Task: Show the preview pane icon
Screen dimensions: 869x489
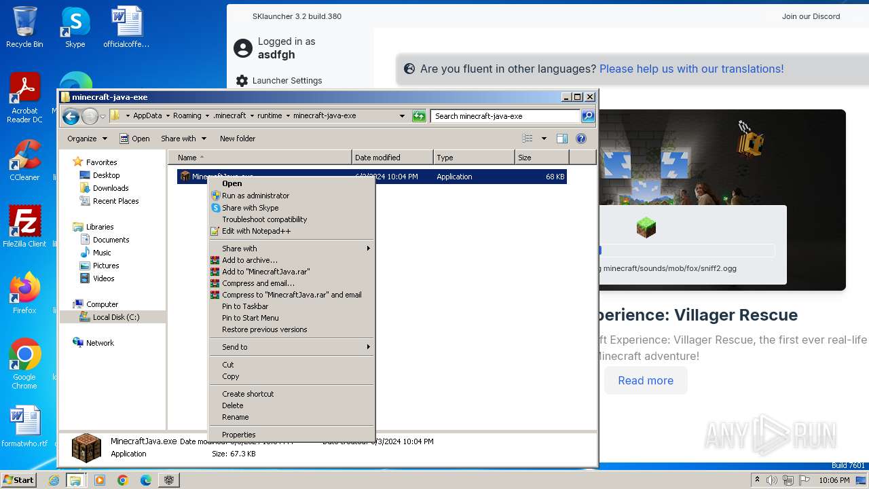Action: [562, 139]
